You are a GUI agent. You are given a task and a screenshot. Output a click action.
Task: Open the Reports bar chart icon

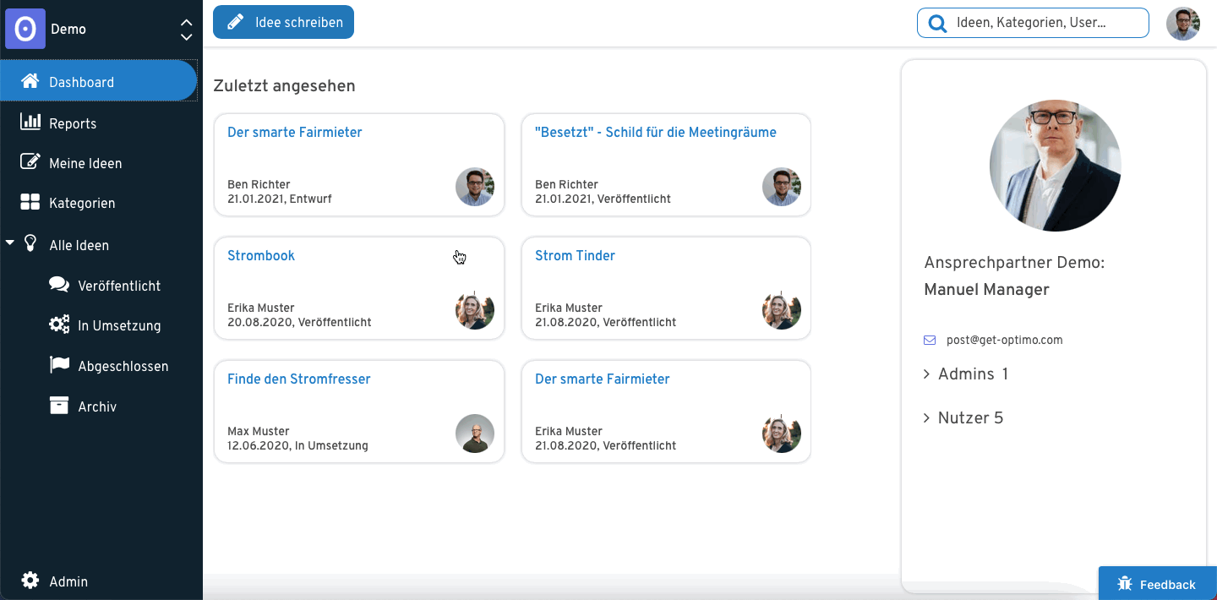(x=30, y=123)
